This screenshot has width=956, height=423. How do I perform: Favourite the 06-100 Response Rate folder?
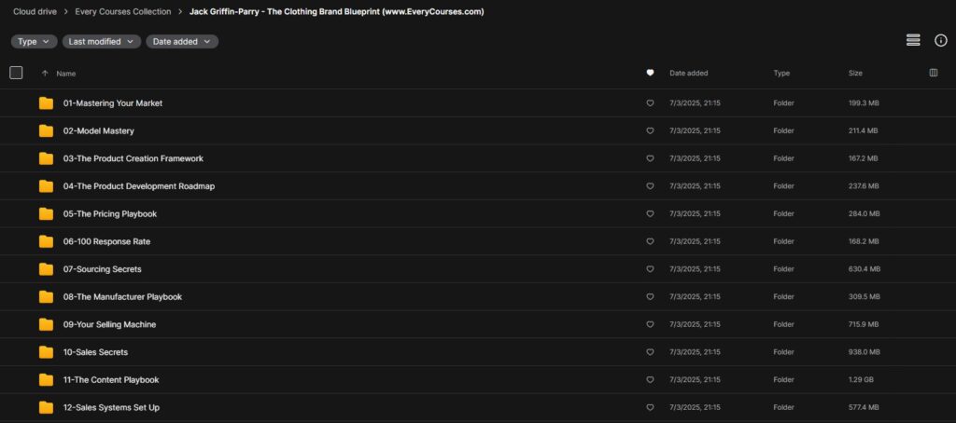[x=650, y=241]
